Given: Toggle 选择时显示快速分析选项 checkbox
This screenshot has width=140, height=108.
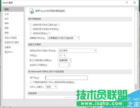Looking at the screenshot, I should point(31,29).
